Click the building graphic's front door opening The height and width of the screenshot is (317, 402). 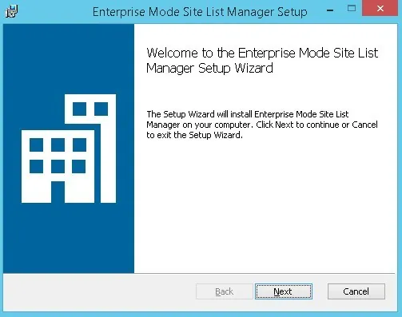tap(58, 192)
